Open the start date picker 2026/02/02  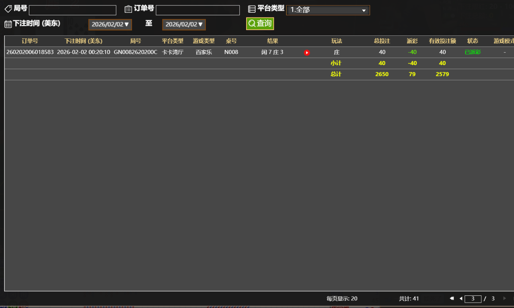(x=110, y=24)
